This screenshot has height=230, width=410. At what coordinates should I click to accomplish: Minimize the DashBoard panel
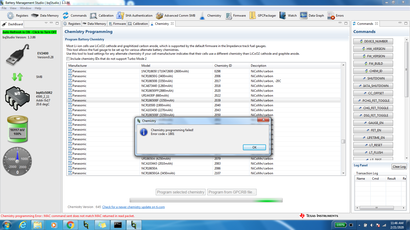(51, 23)
